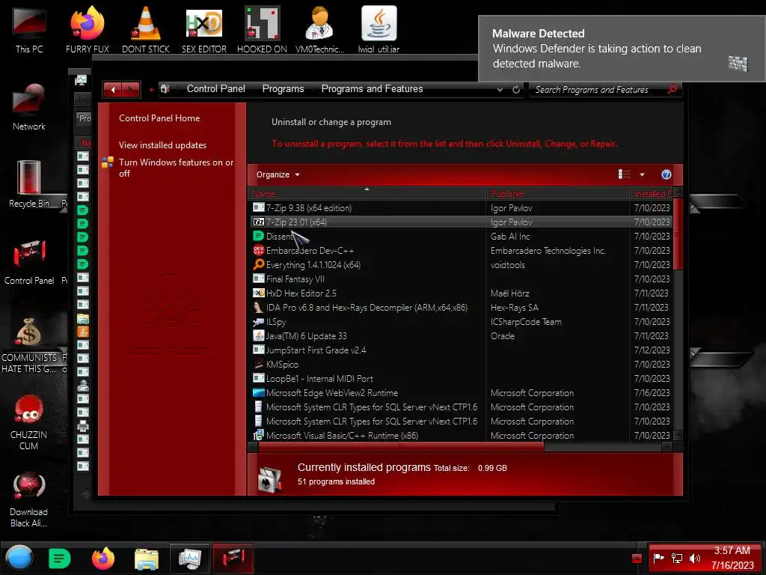
Task: Change view using the view icon
Action: coord(625,174)
